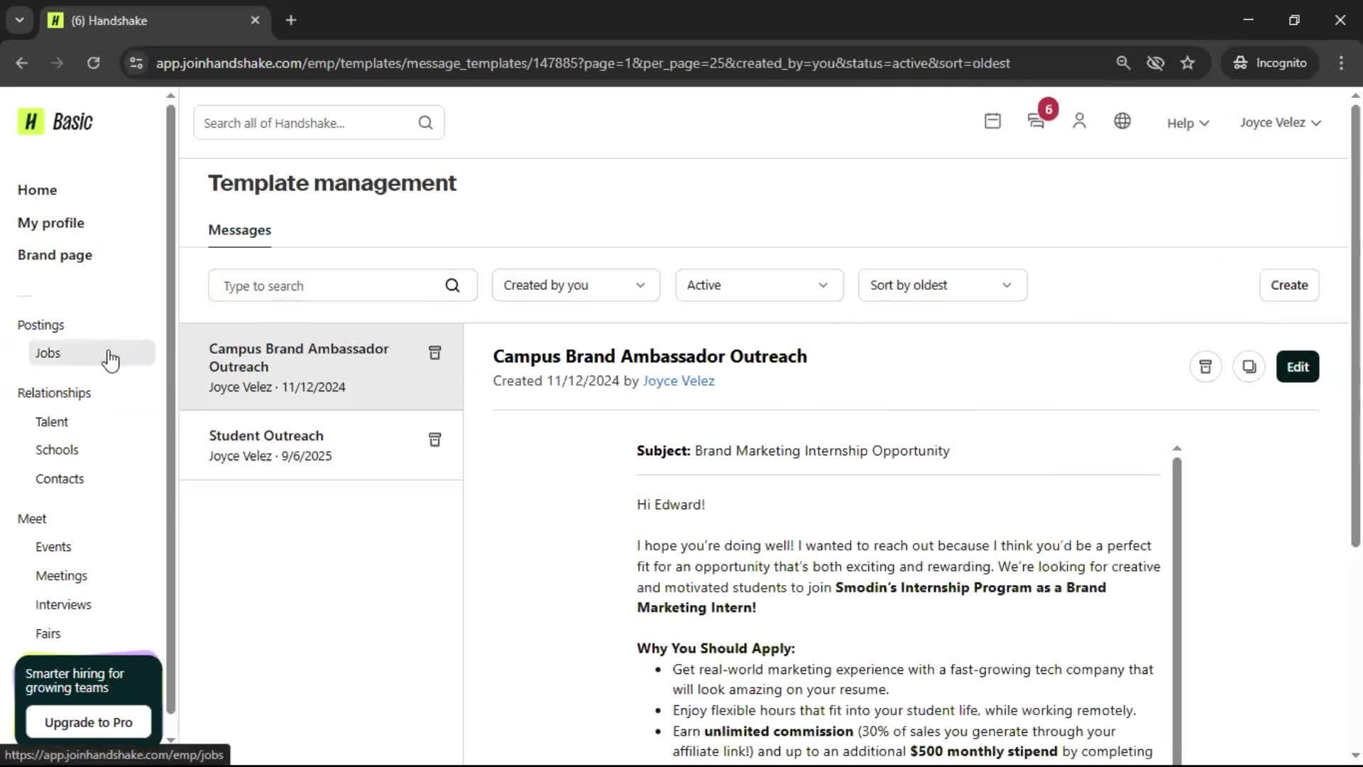Open Talent under Relationships

52,422
